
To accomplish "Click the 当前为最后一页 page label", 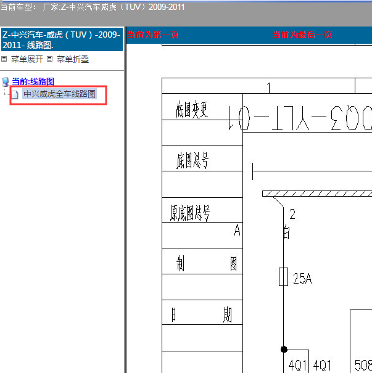I will click(302, 35).
